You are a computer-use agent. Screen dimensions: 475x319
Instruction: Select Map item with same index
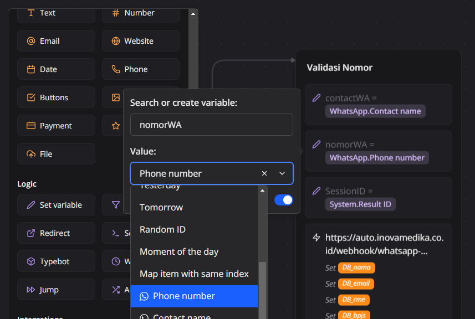pos(194,274)
